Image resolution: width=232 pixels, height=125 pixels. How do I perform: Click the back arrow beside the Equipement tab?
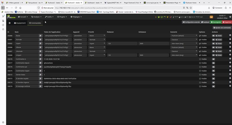(x=9, y=23)
